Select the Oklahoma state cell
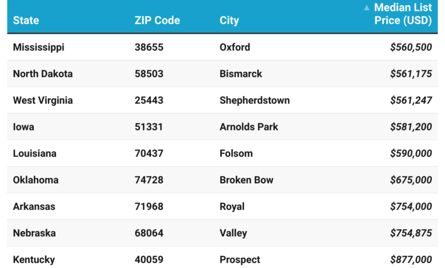 click(36, 180)
